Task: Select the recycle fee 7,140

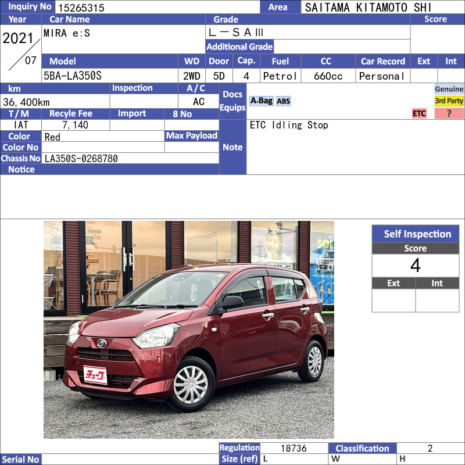Action: pyautogui.click(x=76, y=125)
